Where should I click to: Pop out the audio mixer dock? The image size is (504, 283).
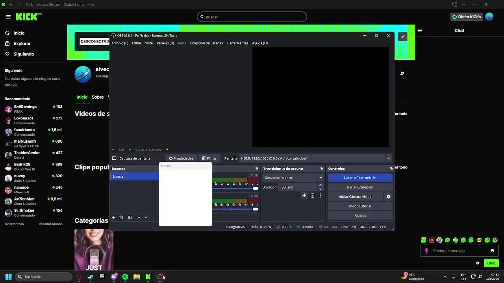257,168
